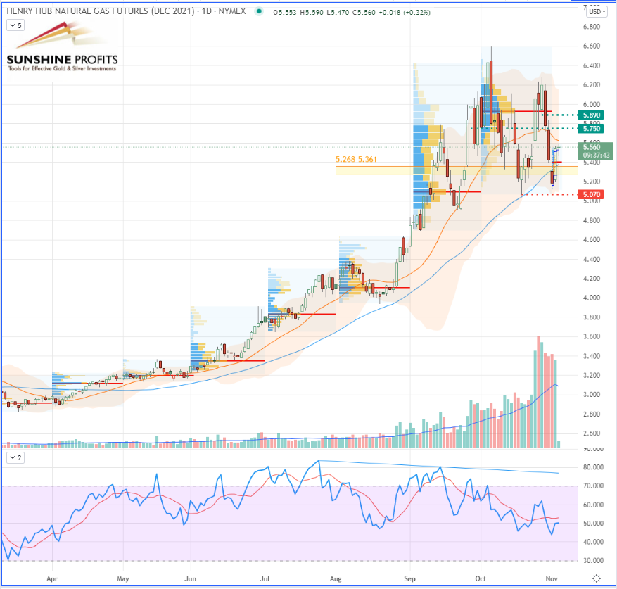Click the Apr label on time axis

52,578
